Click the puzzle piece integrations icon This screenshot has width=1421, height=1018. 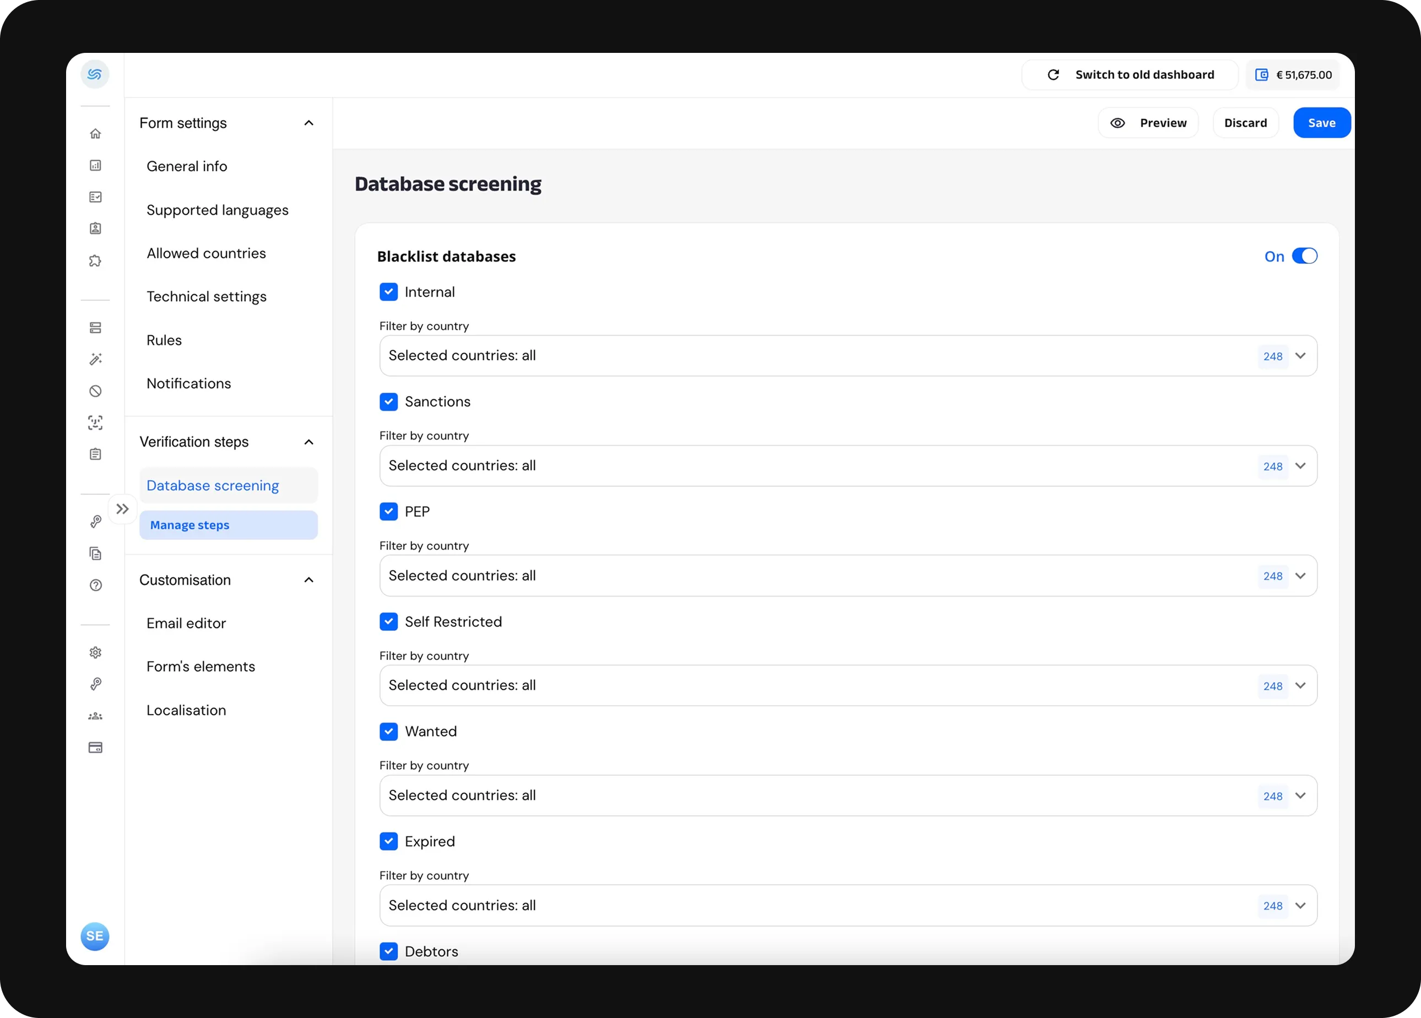95,261
